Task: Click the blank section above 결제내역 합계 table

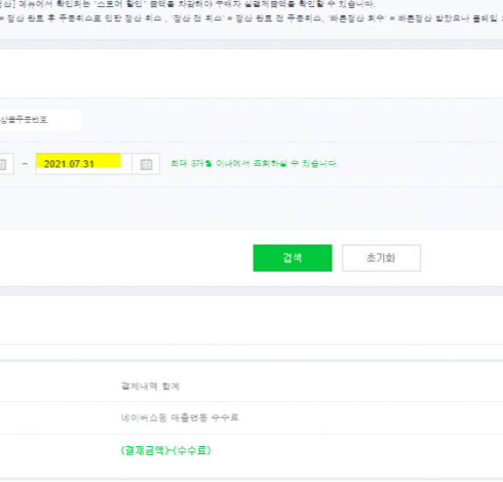Action: click(251, 320)
